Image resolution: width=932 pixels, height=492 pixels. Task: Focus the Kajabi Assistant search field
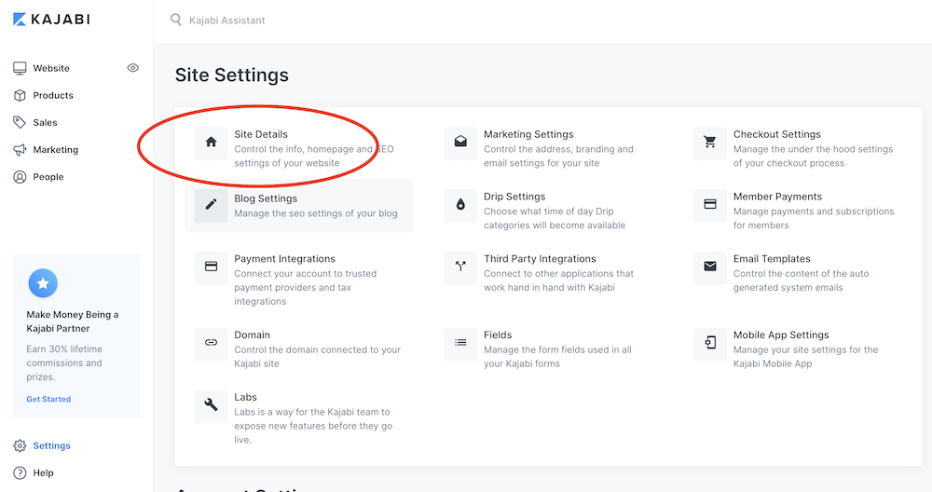coord(227,20)
